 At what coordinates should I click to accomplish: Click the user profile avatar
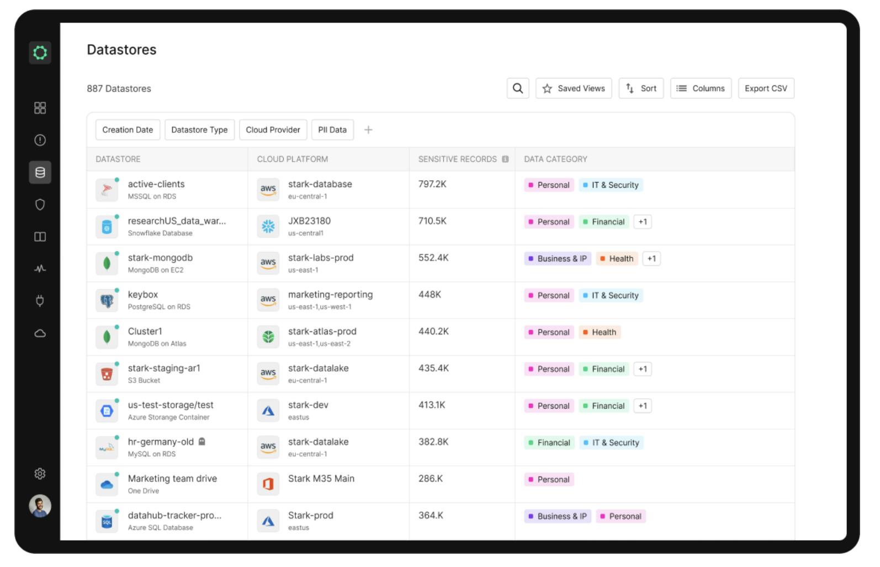coord(40,506)
